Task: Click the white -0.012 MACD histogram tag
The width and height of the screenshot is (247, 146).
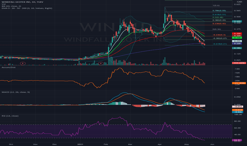Action: pyautogui.click(x=237, y=107)
